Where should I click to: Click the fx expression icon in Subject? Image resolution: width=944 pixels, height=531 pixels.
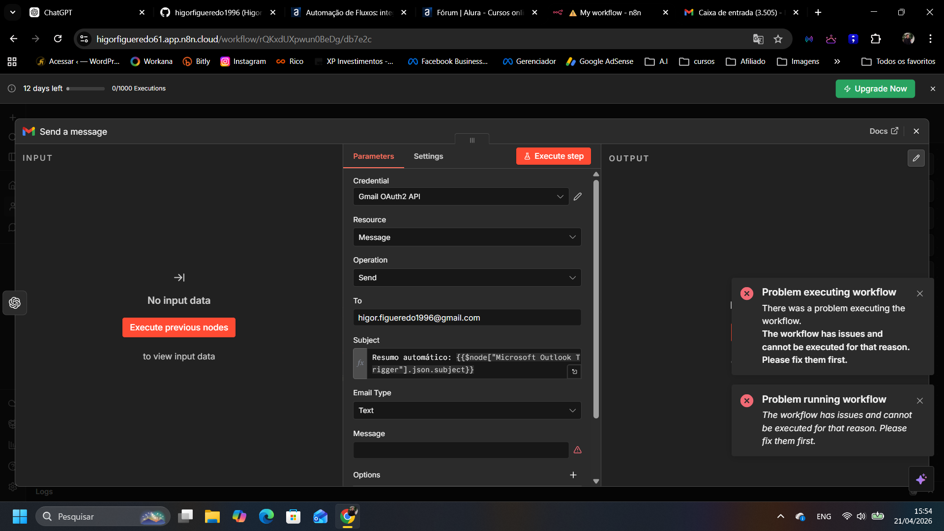[360, 363]
